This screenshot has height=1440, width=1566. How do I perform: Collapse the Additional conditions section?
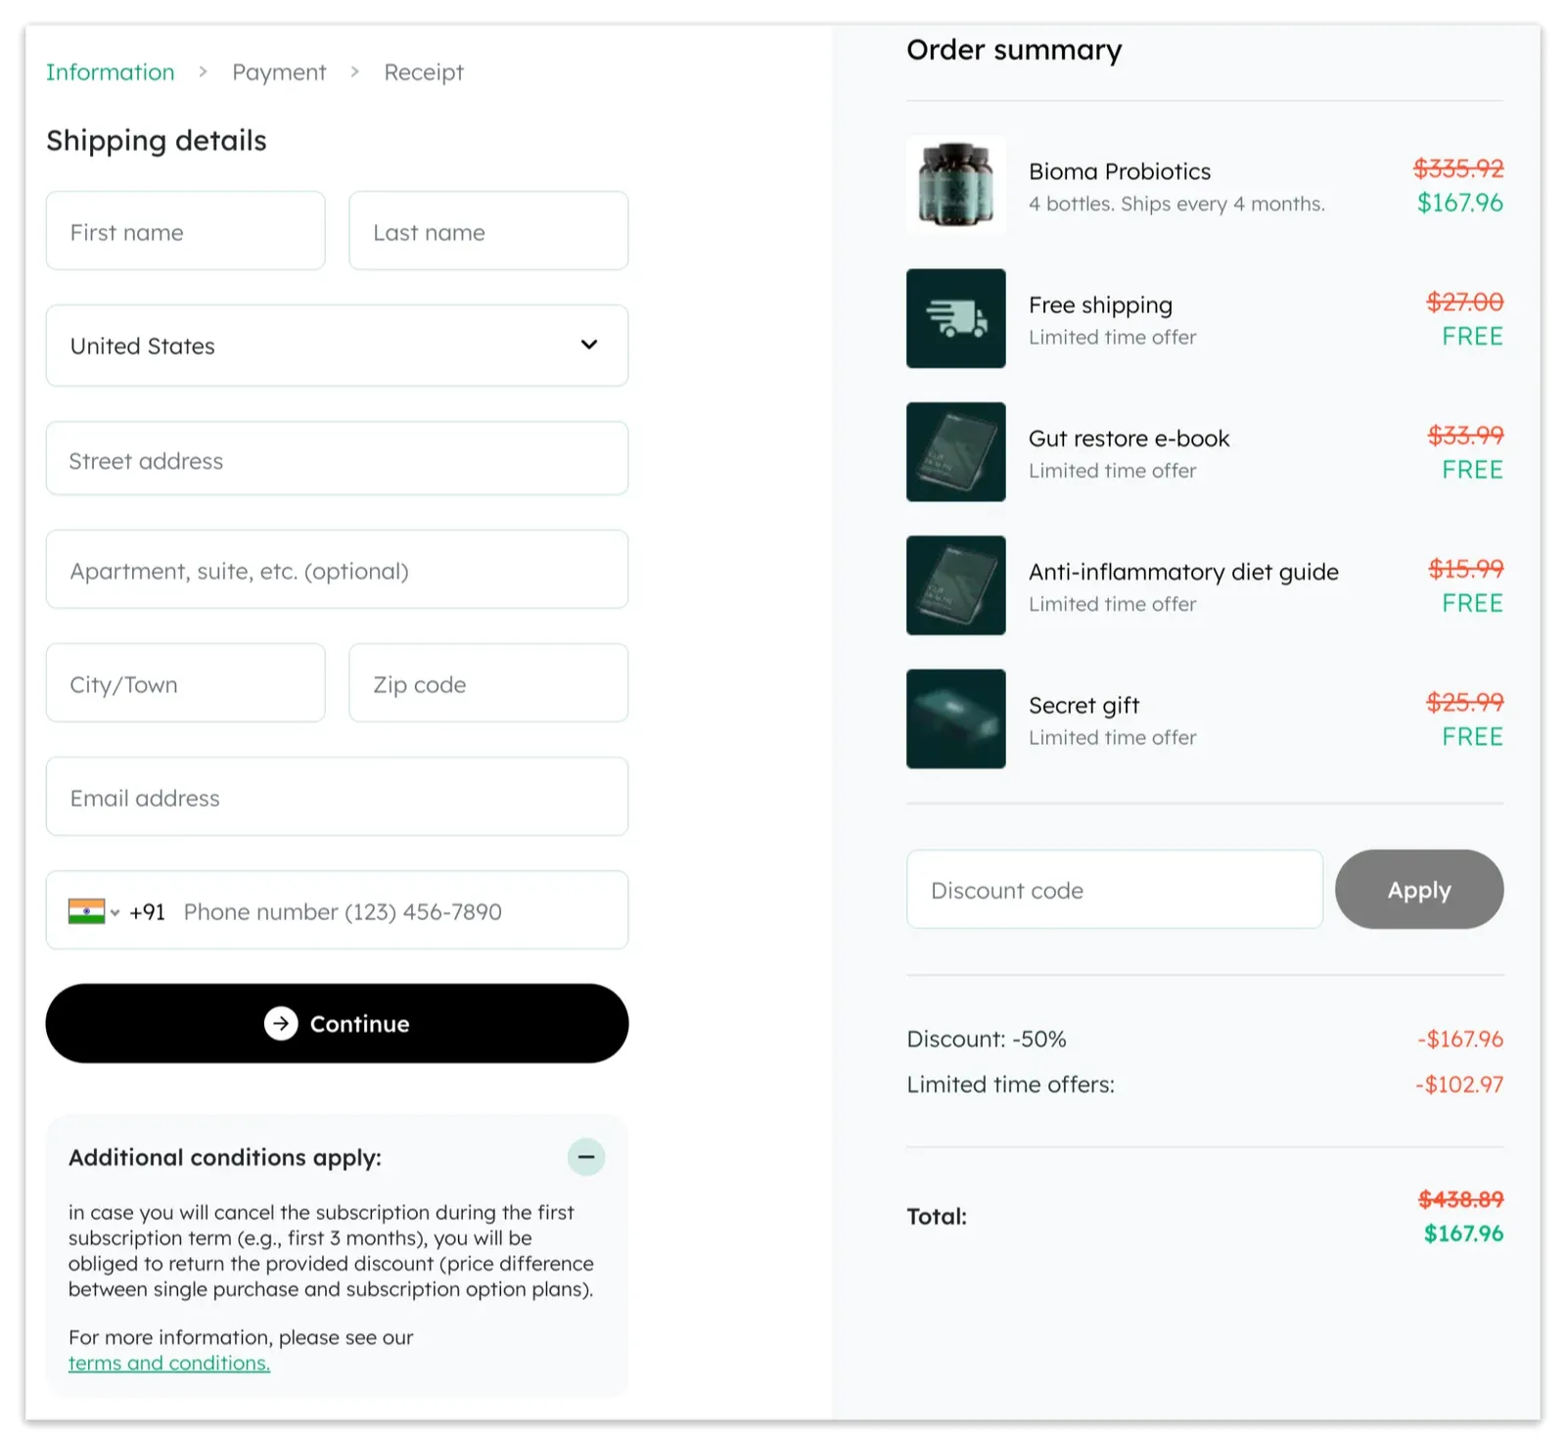[x=586, y=1157]
